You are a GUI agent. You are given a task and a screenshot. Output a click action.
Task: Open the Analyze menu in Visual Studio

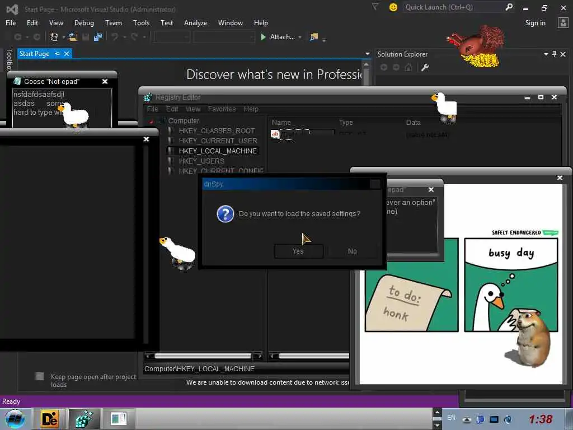pos(195,22)
